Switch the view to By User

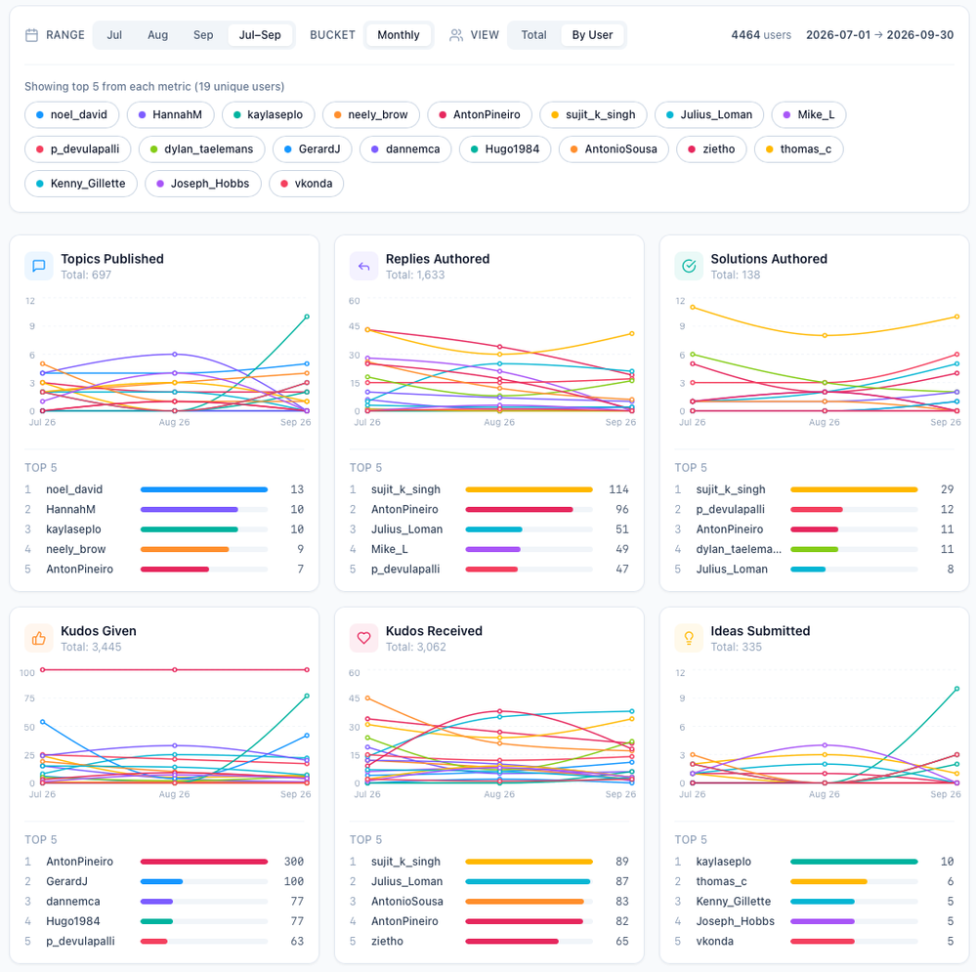pos(593,35)
